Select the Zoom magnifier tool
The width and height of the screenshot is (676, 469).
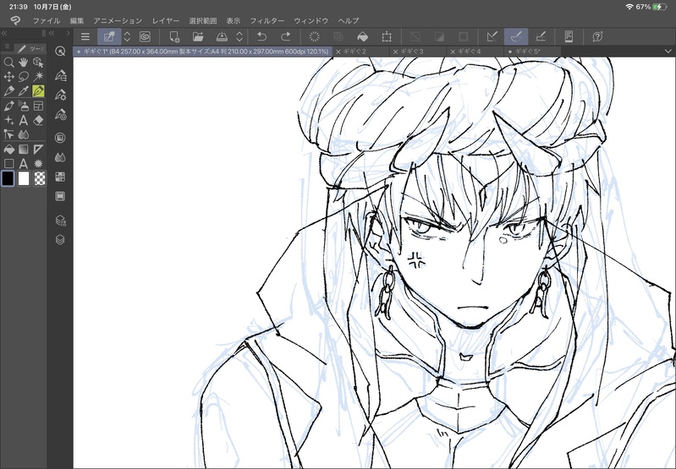[x=8, y=63]
